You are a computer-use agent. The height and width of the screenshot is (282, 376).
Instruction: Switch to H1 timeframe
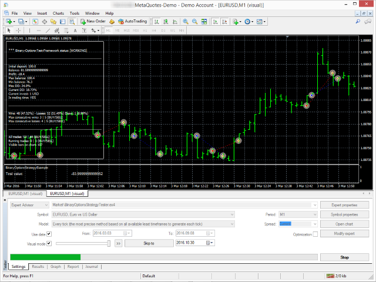click(x=145, y=31)
